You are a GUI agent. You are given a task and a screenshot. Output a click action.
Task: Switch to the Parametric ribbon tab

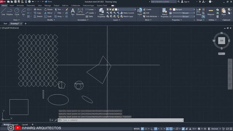tap(31, 5)
